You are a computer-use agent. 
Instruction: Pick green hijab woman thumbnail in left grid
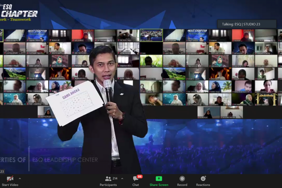coord(60,61)
